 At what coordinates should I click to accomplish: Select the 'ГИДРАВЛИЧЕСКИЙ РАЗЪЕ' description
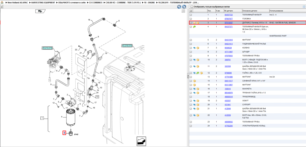254,44
